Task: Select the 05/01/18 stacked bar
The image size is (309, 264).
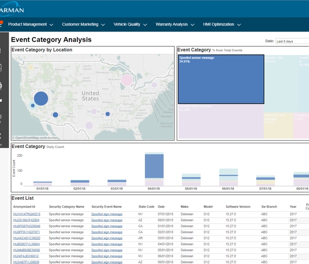Action: [191, 180]
